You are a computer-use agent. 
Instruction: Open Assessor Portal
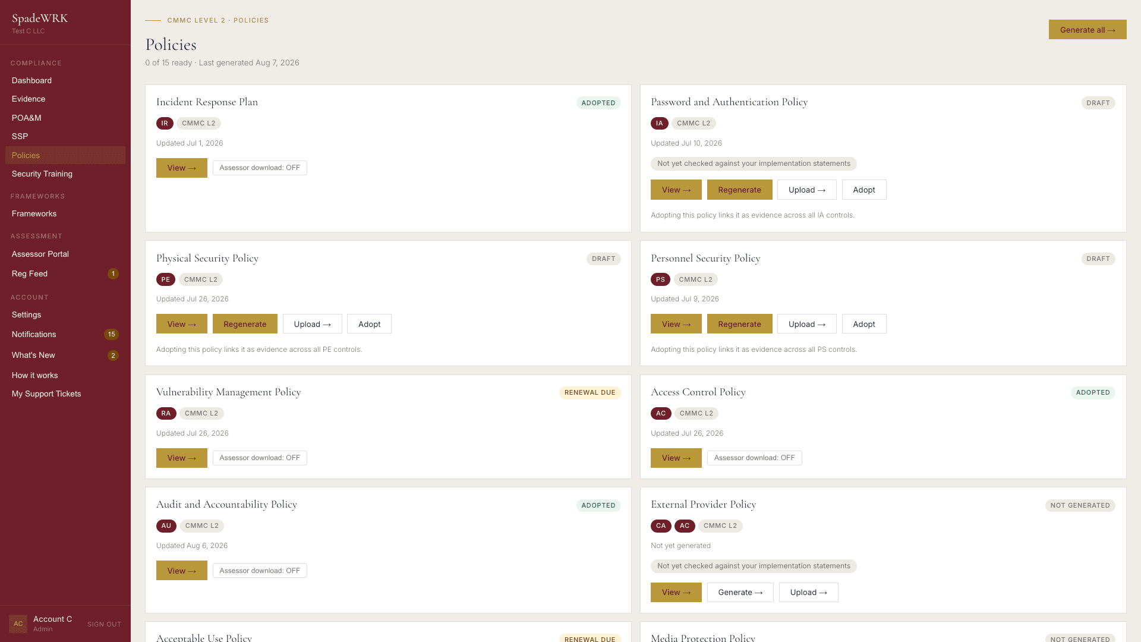tap(65, 254)
